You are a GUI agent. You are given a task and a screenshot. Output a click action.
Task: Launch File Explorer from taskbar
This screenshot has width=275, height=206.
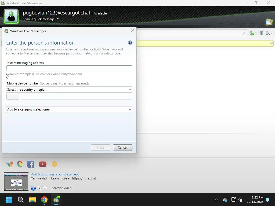pyautogui.click(x=32, y=200)
